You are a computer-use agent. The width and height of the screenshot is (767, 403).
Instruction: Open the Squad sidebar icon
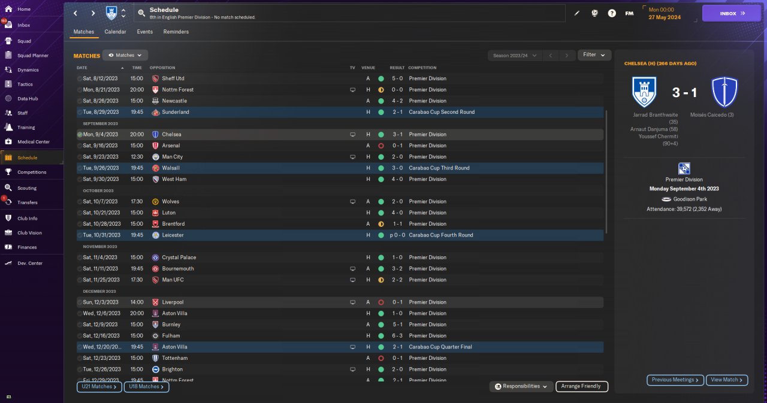point(8,41)
